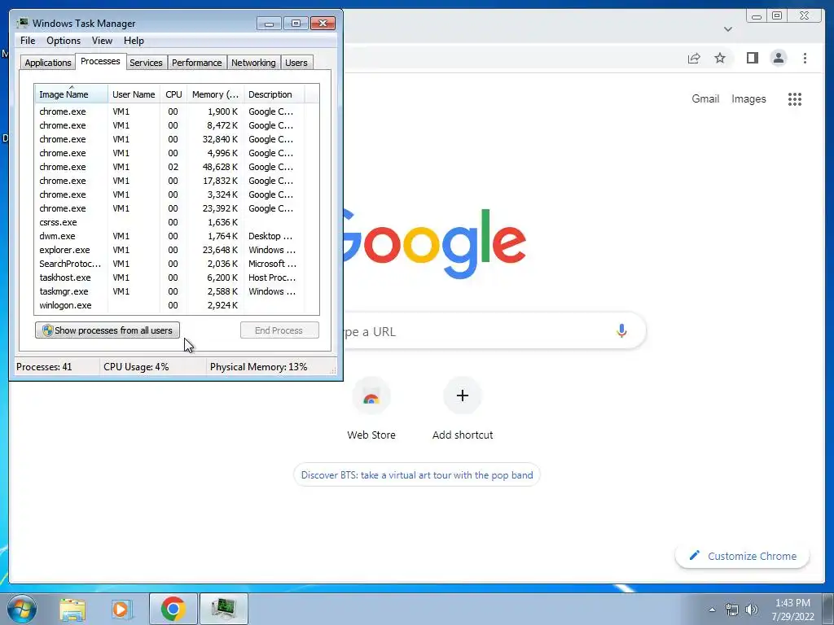Switch to the Services tab
This screenshot has width=834, height=625.
146,63
